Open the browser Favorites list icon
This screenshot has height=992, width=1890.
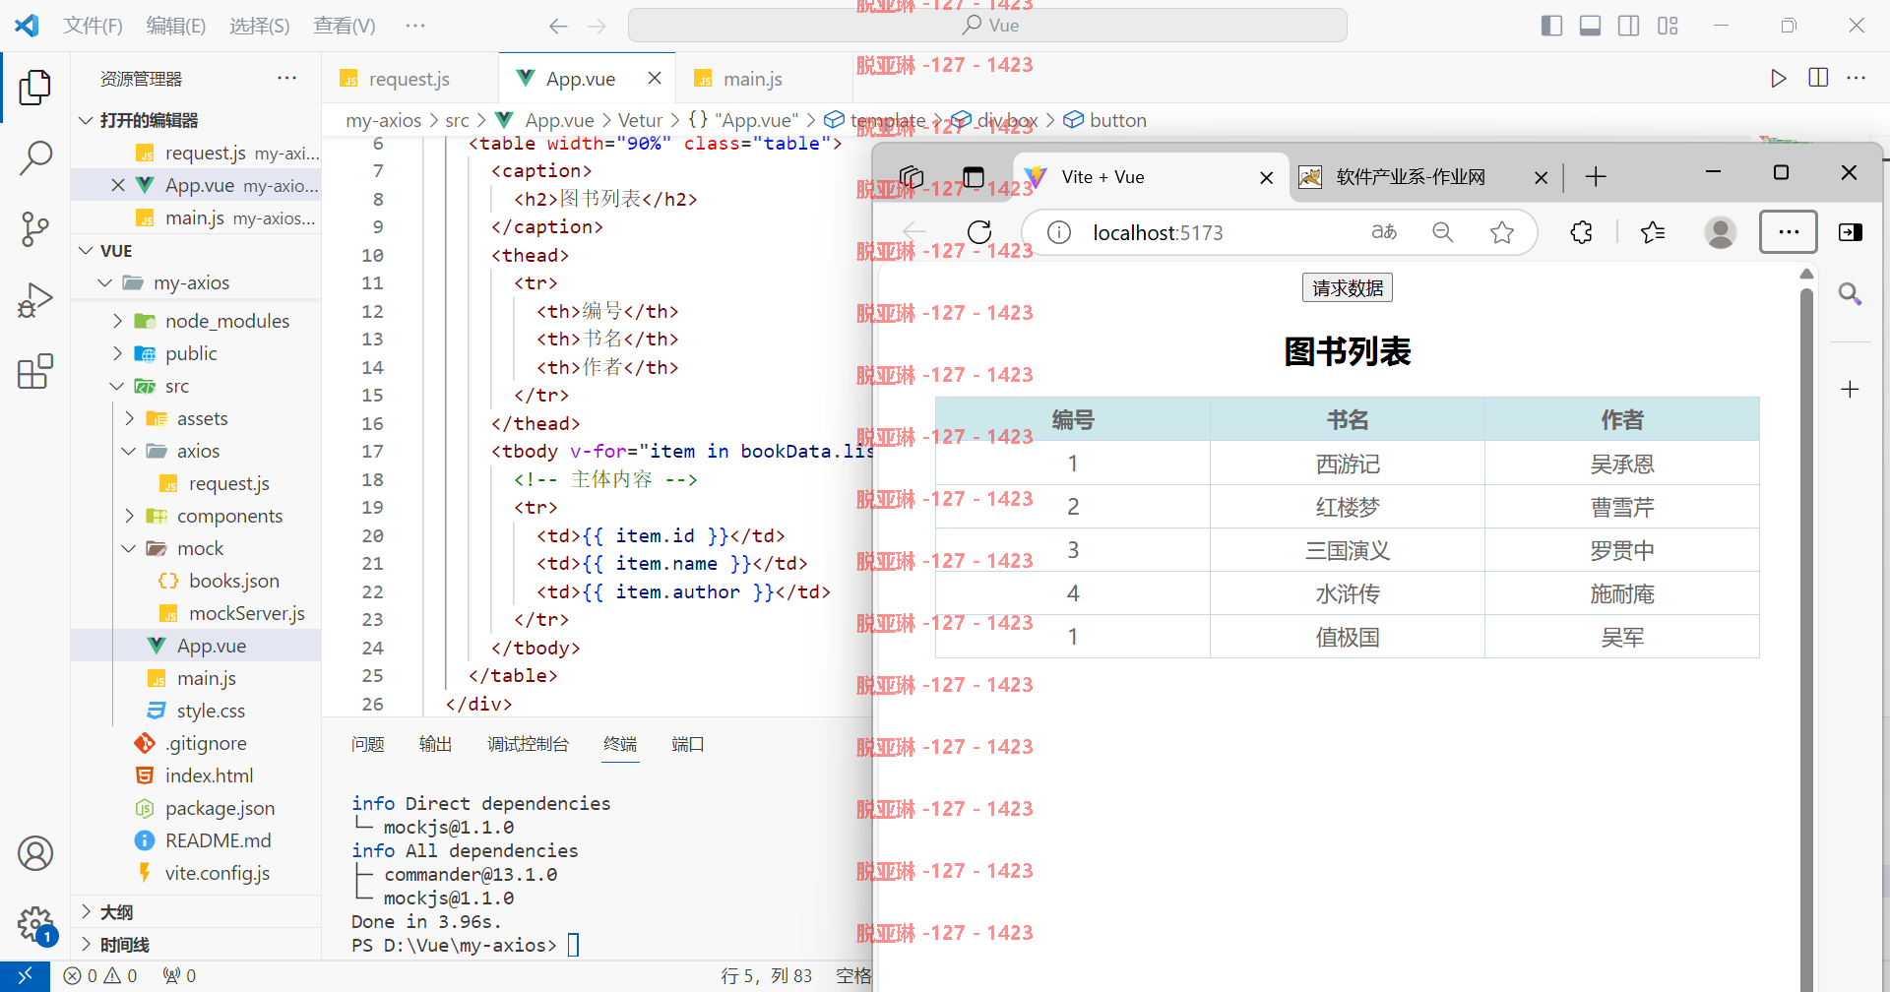[1653, 232]
